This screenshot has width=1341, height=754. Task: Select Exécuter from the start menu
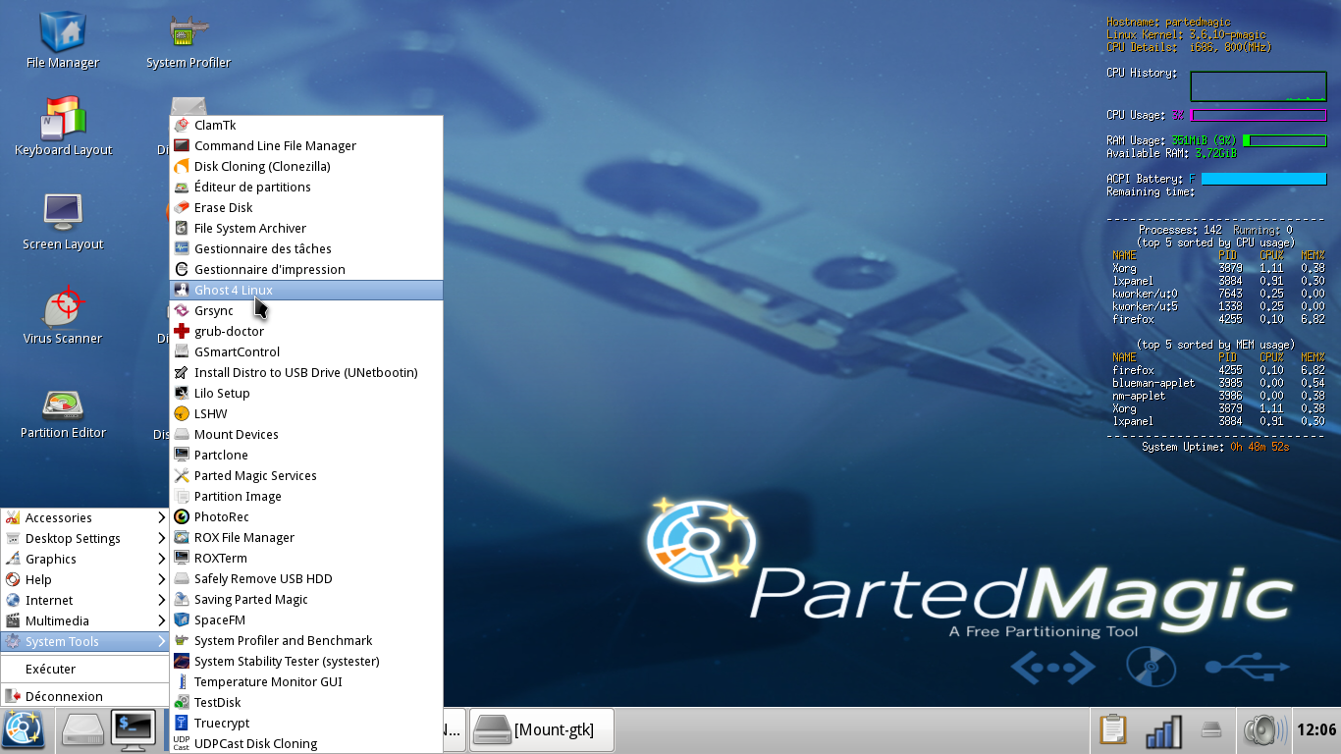pyautogui.click(x=84, y=669)
